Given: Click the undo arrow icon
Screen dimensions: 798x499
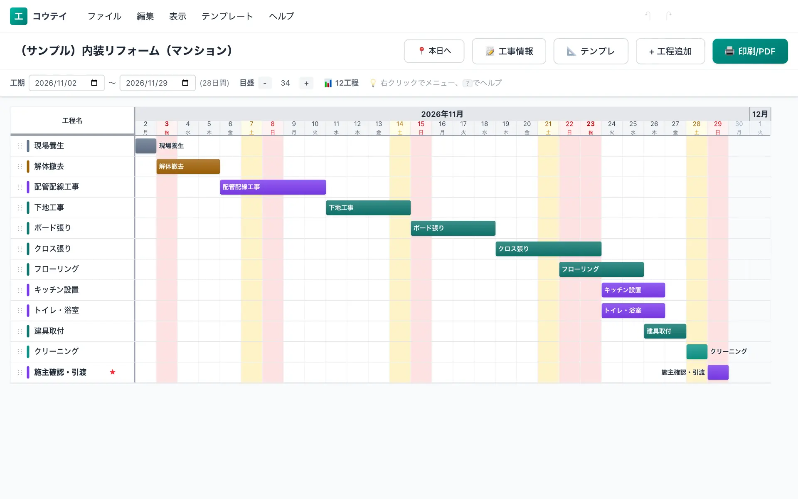Looking at the screenshot, I should [648, 16].
